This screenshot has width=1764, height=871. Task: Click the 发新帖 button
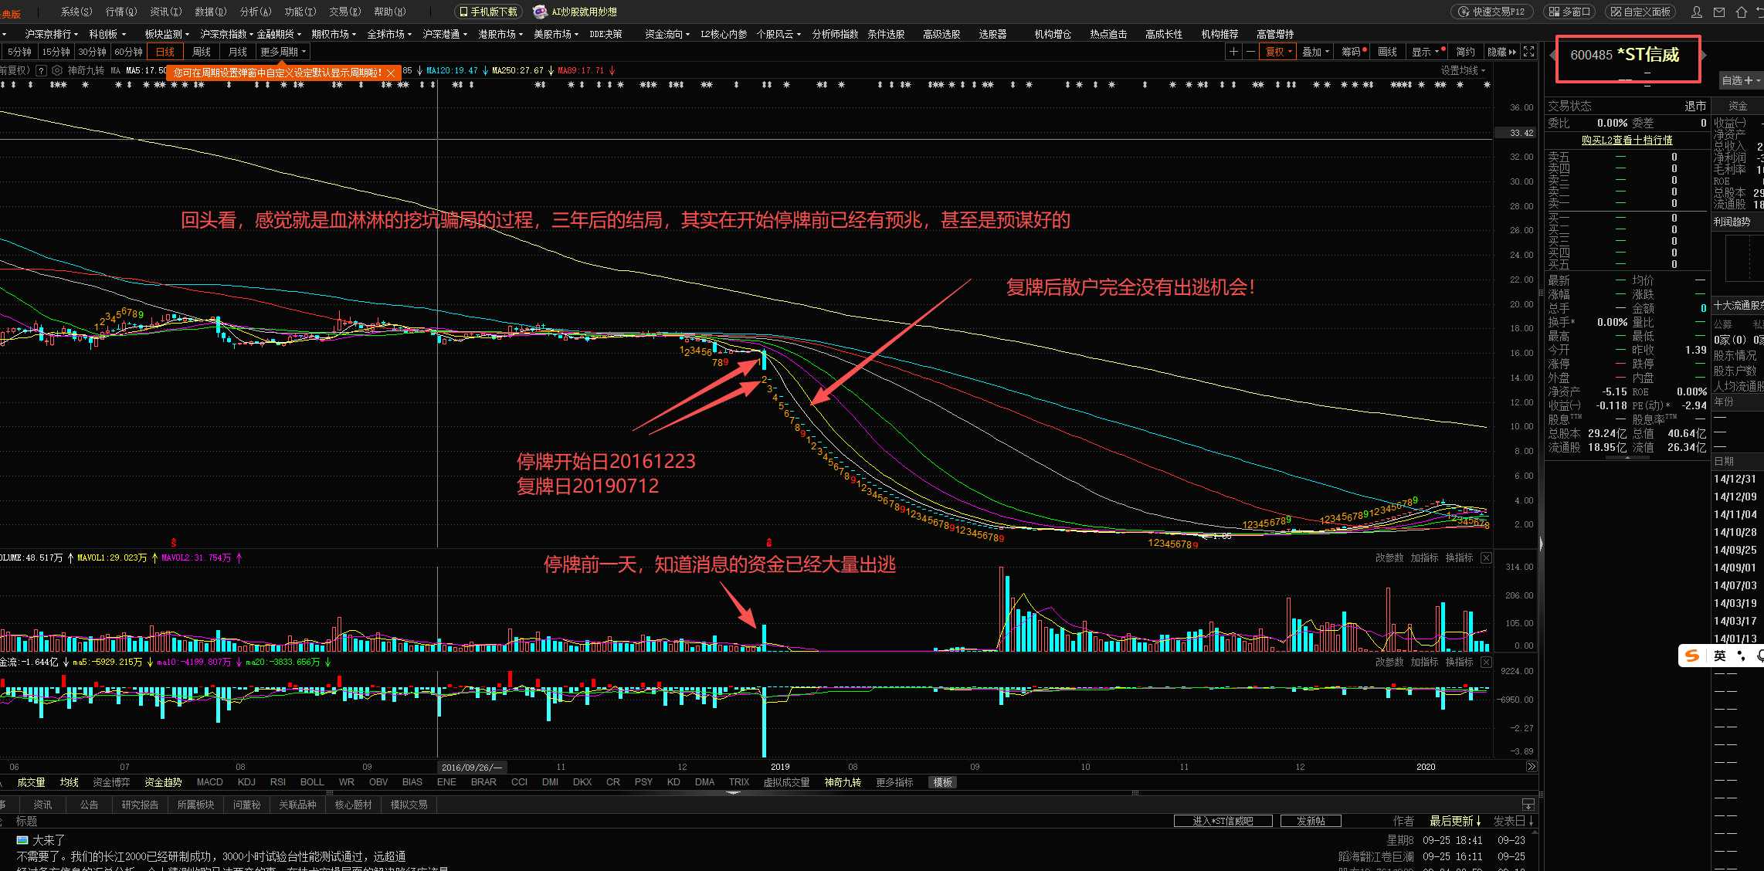(1310, 821)
